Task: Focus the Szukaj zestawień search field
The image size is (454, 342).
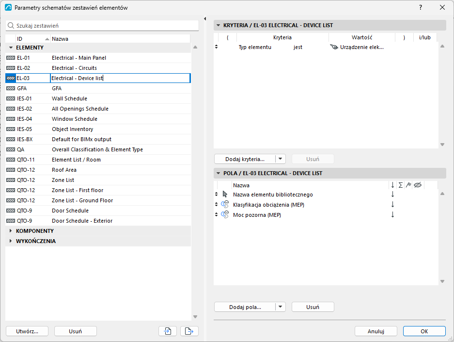Action: pyautogui.click(x=102, y=26)
